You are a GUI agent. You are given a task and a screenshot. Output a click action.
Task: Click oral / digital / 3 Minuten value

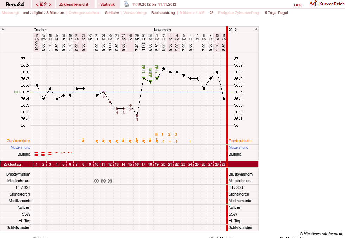click(43, 13)
